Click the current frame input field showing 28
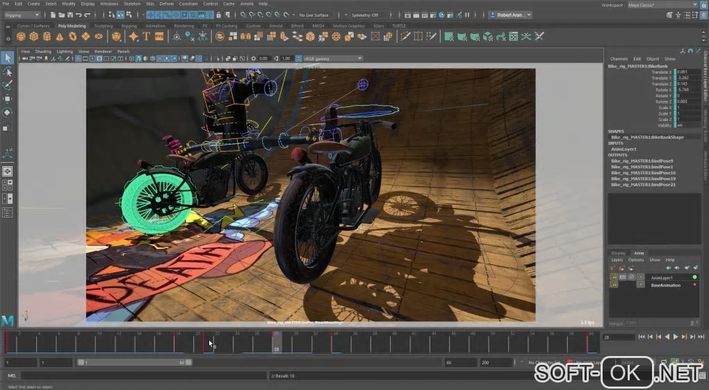The width and height of the screenshot is (709, 390). (615, 336)
